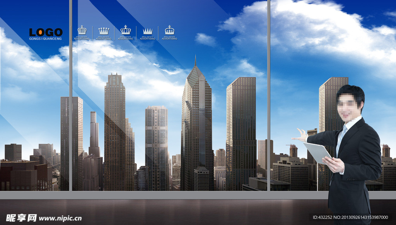Click the solid crown with small inner crosses

pyautogui.click(x=169, y=30)
